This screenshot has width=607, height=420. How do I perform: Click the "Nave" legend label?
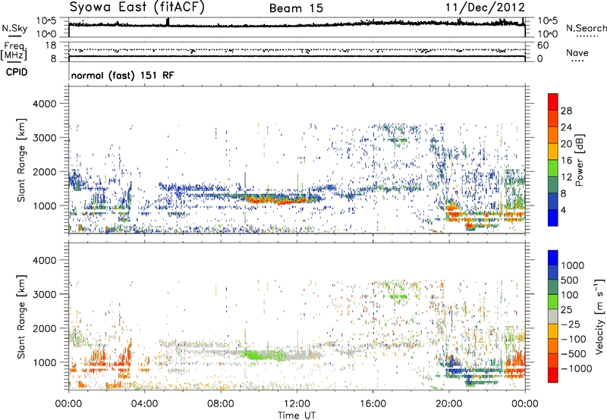coord(577,52)
